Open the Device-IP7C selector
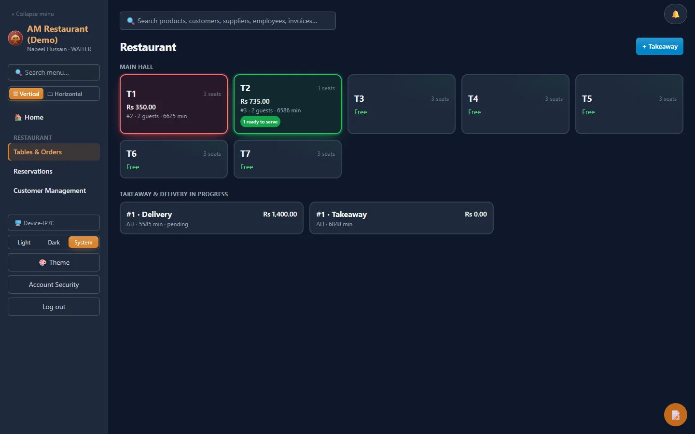Screen dimensions: 695x434 click(x=54, y=223)
